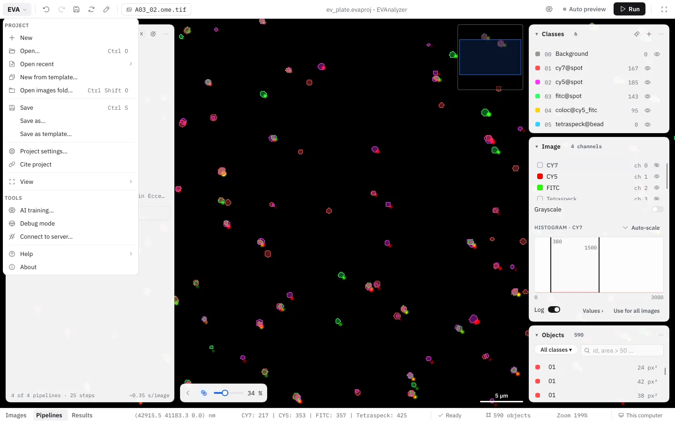This screenshot has width=675, height=422.
Task: Click the target icon in the pipeline panel header
Action: click(153, 34)
